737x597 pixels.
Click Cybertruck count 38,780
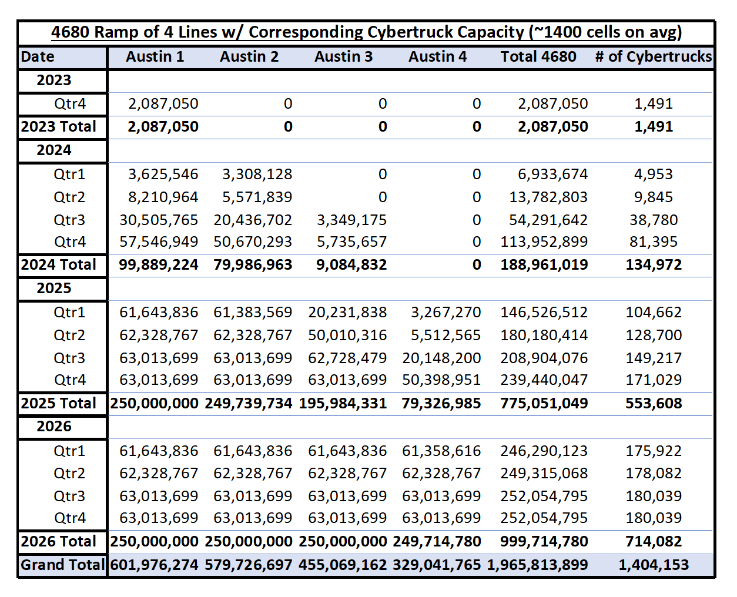point(654,220)
